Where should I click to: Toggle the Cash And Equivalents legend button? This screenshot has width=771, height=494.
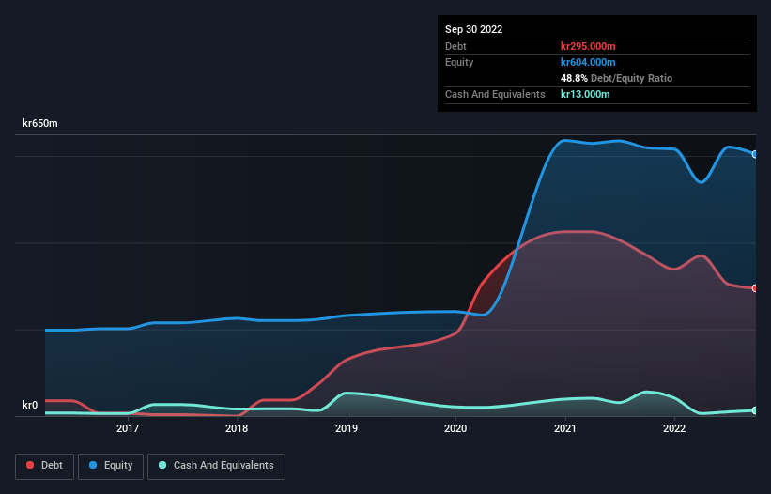(x=216, y=466)
